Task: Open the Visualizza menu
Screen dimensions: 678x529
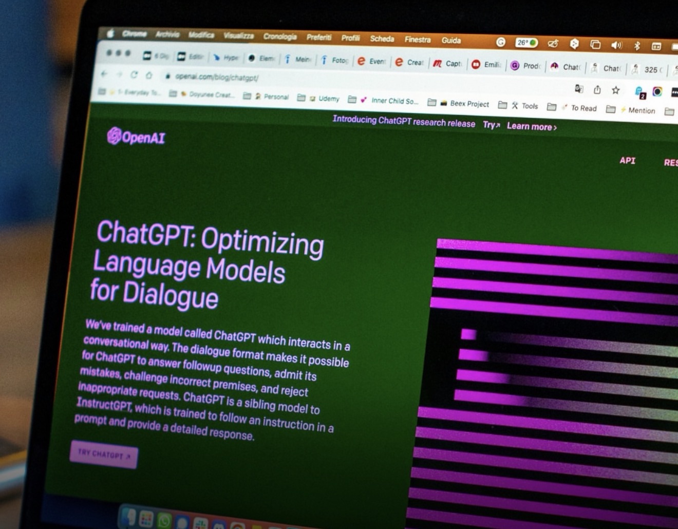Action: coord(239,36)
